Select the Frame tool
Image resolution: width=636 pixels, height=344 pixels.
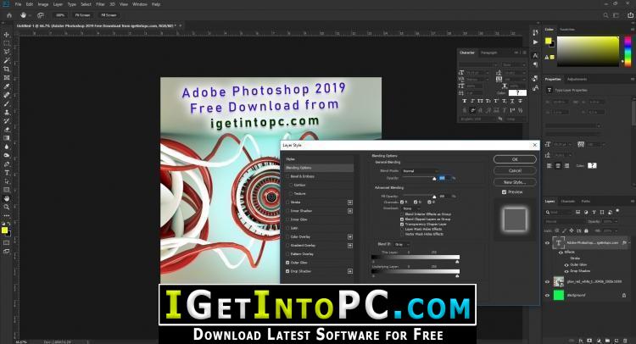[7, 78]
